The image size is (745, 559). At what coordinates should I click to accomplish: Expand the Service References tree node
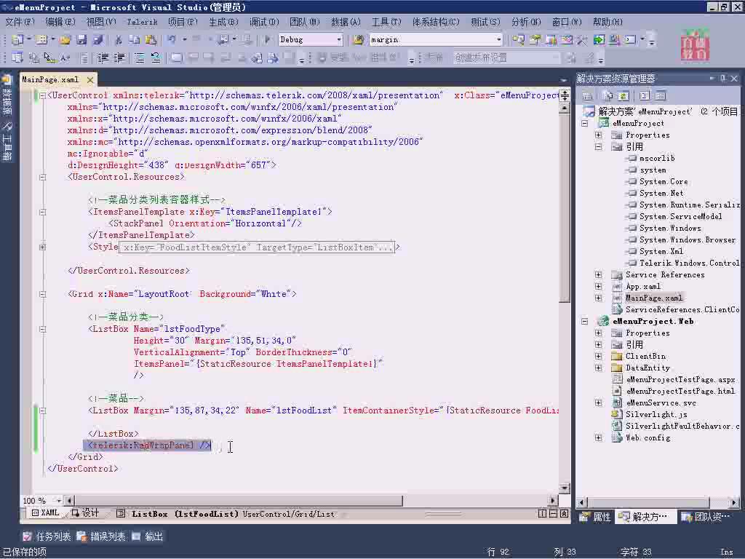tap(599, 274)
